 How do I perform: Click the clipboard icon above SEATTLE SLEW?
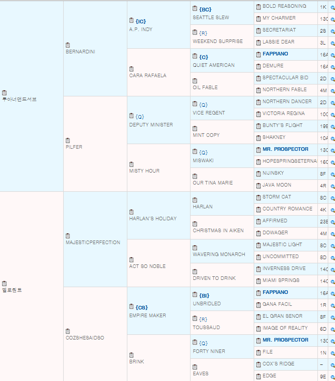(x=195, y=8)
